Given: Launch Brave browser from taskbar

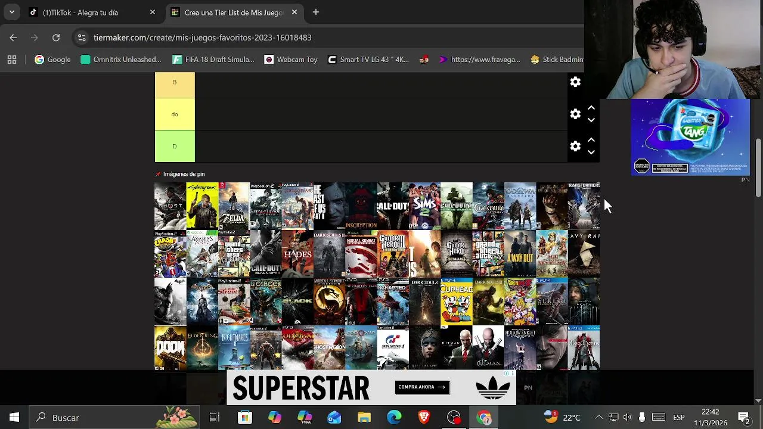Looking at the screenshot, I should click(424, 418).
